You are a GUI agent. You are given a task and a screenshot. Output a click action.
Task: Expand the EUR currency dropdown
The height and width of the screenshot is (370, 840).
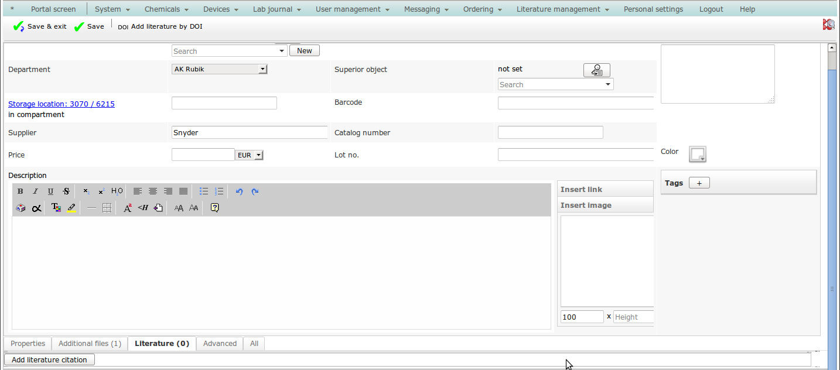pyautogui.click(x=250, y=155)
